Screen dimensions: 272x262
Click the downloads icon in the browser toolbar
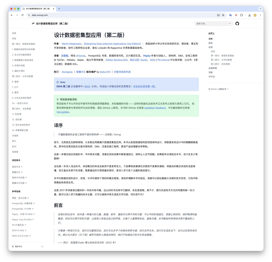249,15
